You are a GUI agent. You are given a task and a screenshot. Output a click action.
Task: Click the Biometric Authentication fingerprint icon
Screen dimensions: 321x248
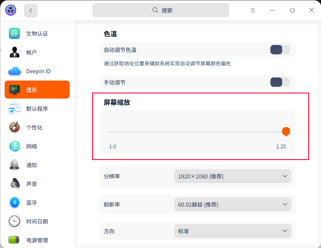(x=14, y=34)
